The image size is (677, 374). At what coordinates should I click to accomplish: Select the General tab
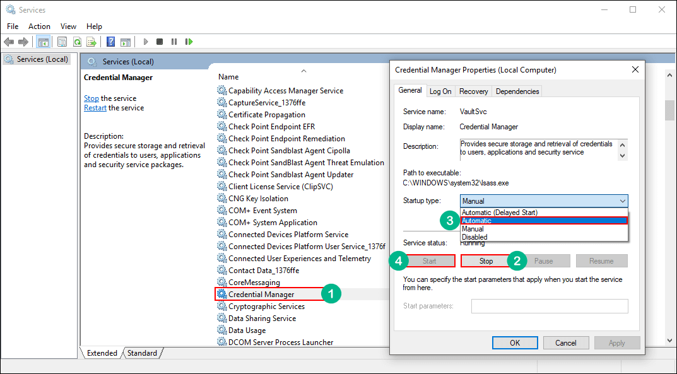[409, 90]
